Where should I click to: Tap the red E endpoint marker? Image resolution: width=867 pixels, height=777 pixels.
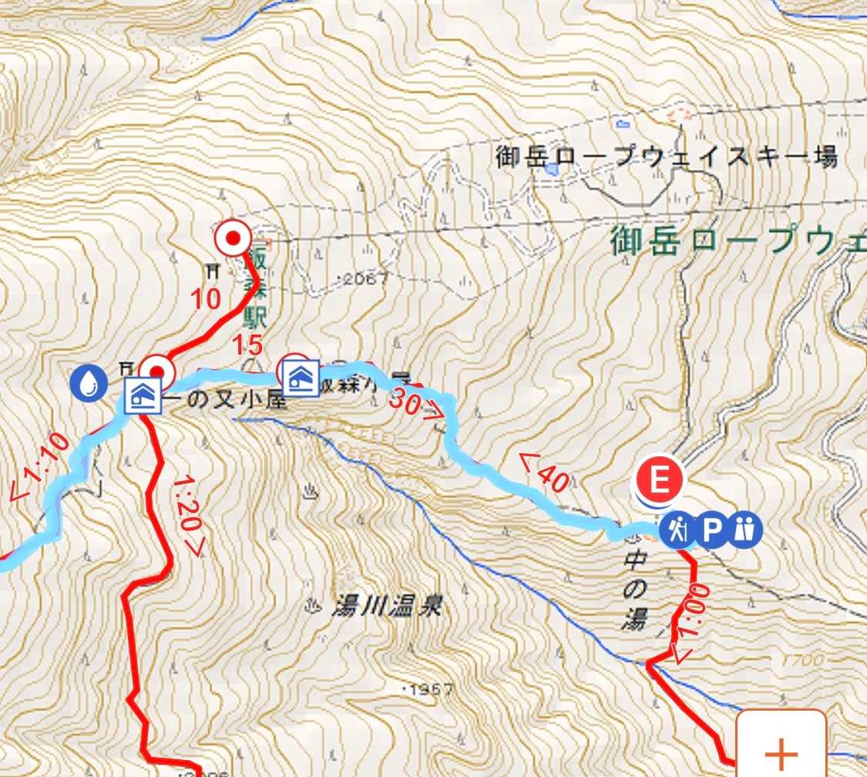click(x=659, y=480)
